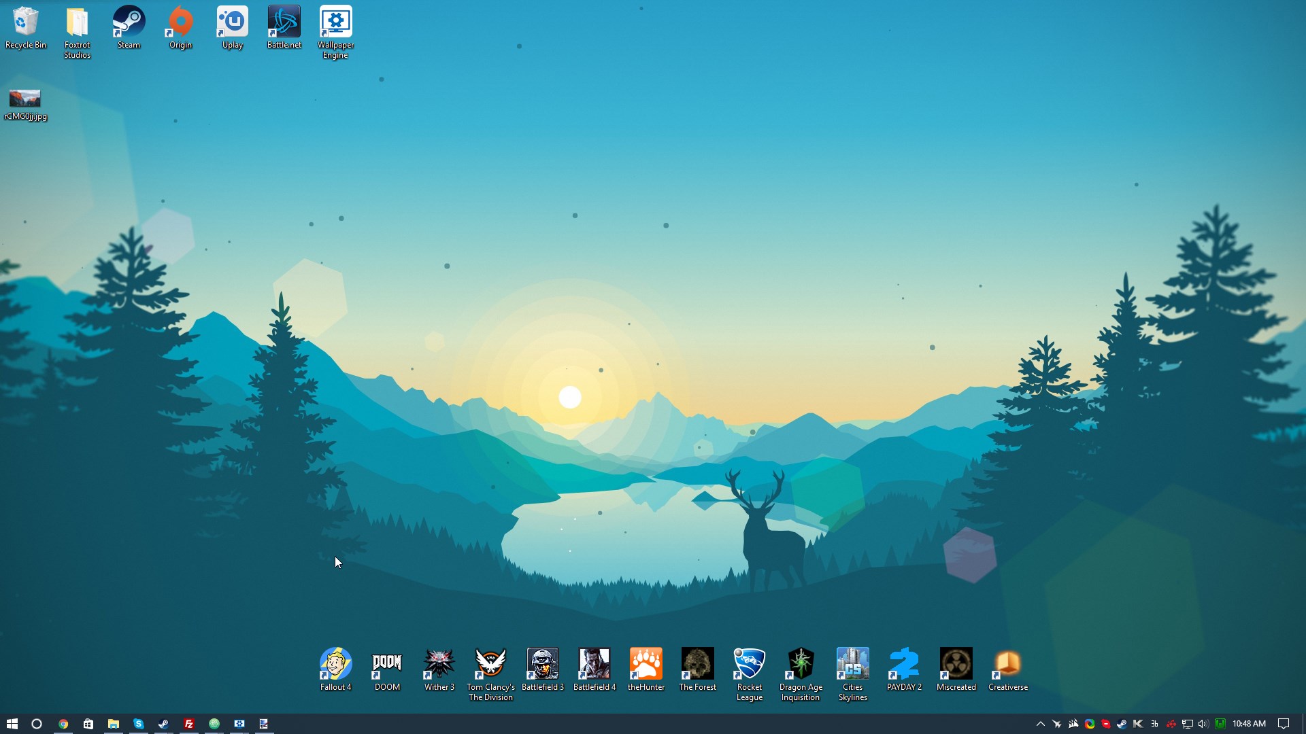The image size is (1306, 734).
Task: Open the 36 temperature tray icon
Action: click(x=1154, y=724)
